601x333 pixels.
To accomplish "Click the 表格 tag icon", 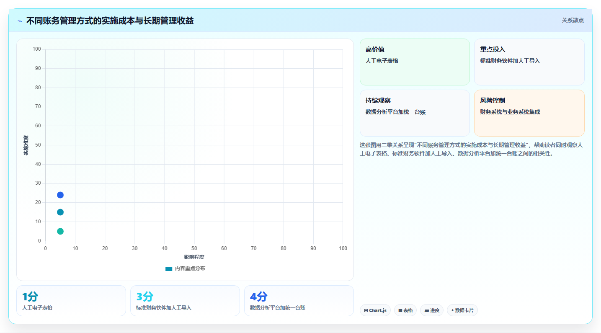I will (x=400, y=310).
